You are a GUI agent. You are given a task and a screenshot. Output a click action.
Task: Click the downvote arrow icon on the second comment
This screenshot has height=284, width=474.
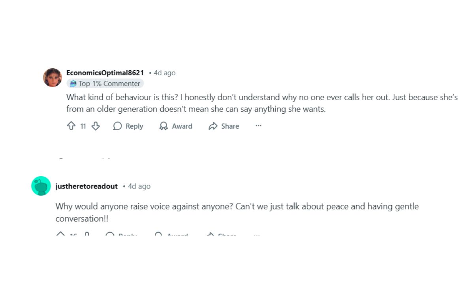[87, 234]
